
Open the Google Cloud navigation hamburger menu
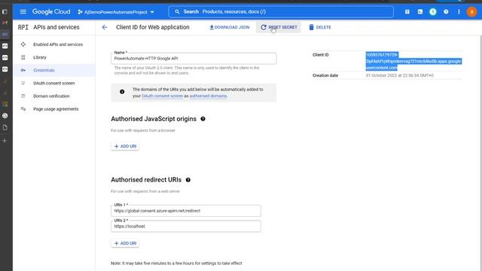click(x=23, y=12)
